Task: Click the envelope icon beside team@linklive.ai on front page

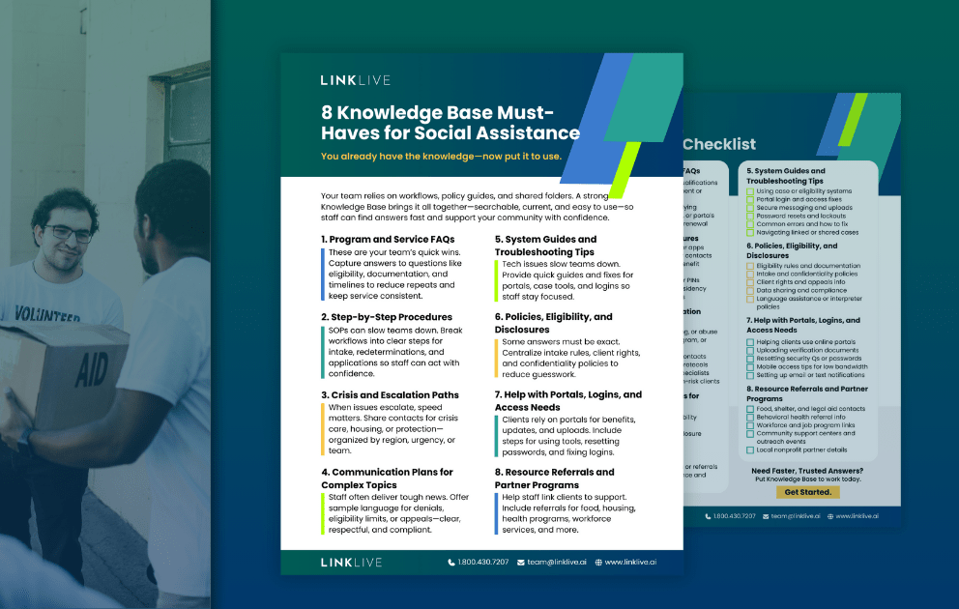Action: (521, 562)
